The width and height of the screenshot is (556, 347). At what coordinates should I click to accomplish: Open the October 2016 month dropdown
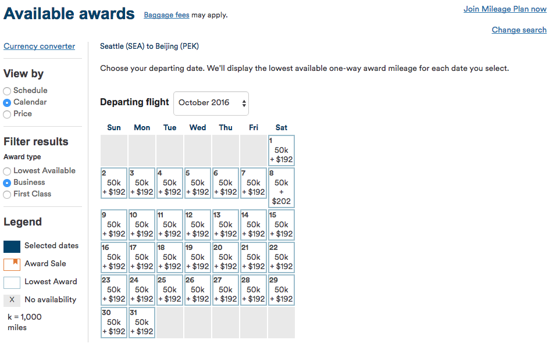coord(211,103)
